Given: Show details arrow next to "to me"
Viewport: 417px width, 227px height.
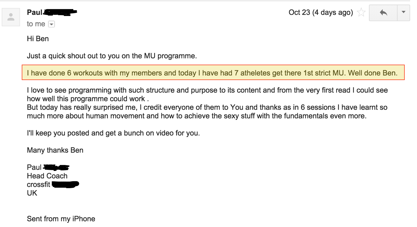Looking at the screenshot, I should click(x=51, y=24).
